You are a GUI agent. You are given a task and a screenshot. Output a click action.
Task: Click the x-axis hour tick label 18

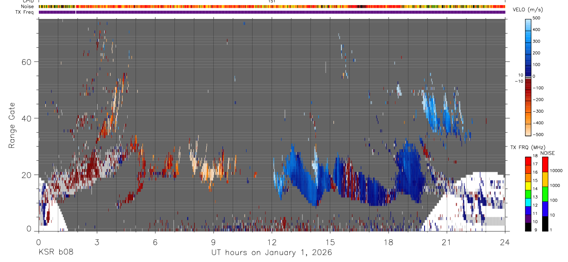[388, 242]
